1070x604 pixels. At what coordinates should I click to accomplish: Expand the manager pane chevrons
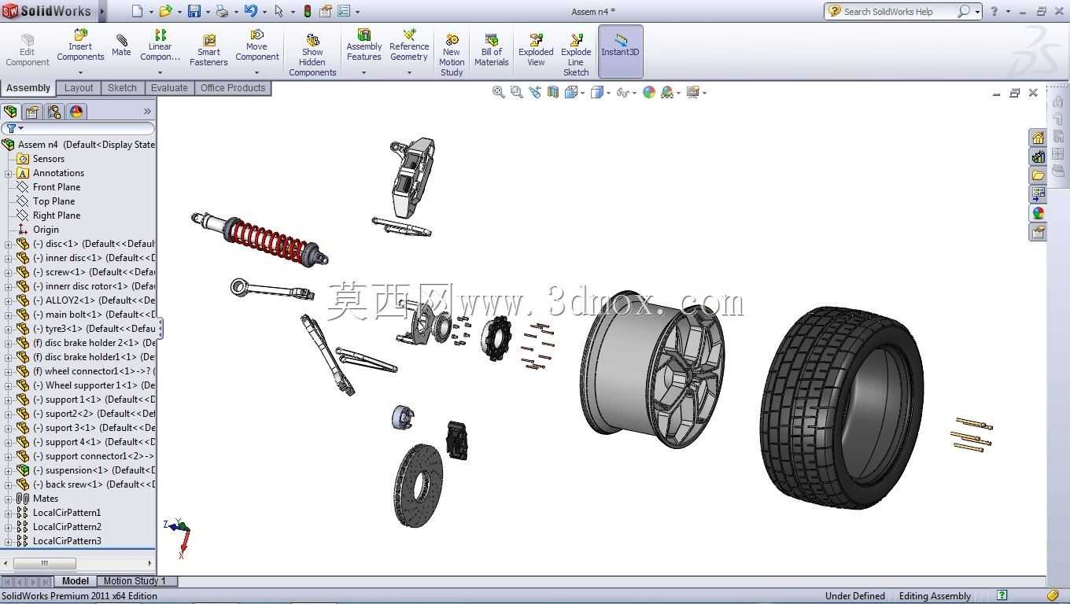147,112
